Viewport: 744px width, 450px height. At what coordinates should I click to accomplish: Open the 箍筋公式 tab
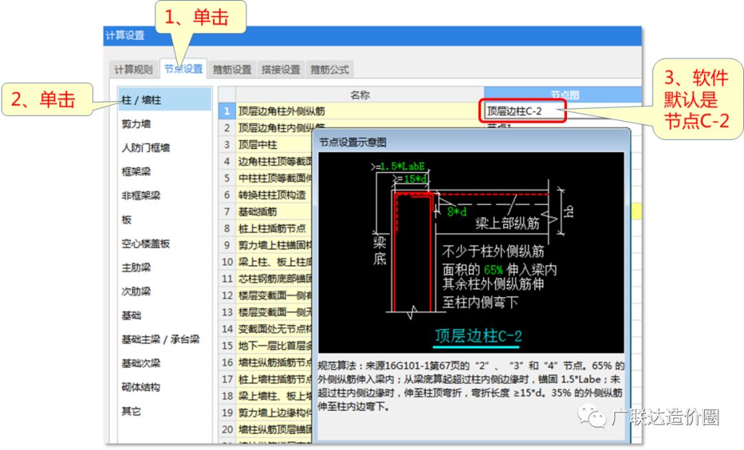coord(330,69)
